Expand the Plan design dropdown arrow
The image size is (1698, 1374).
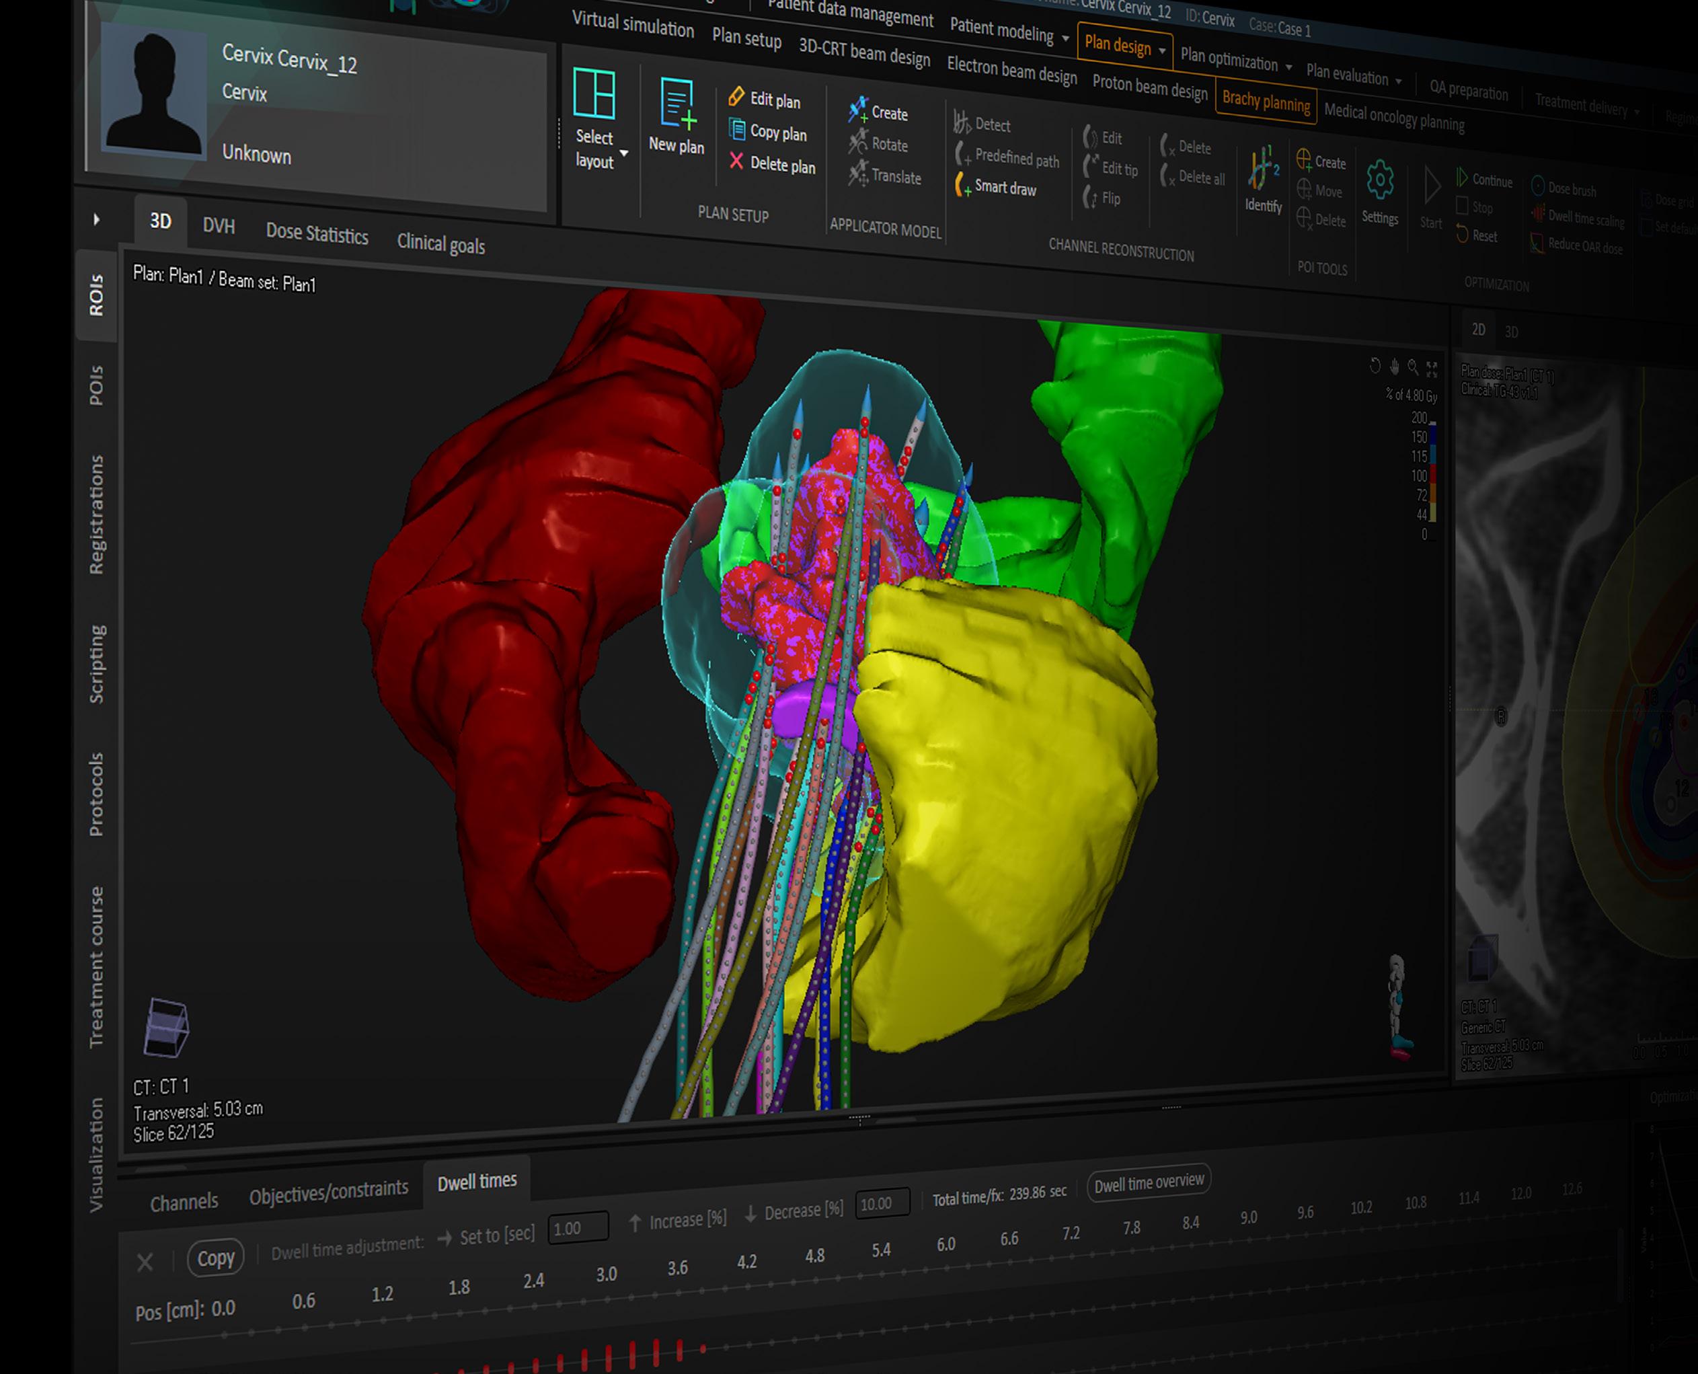coord(1162,50)
